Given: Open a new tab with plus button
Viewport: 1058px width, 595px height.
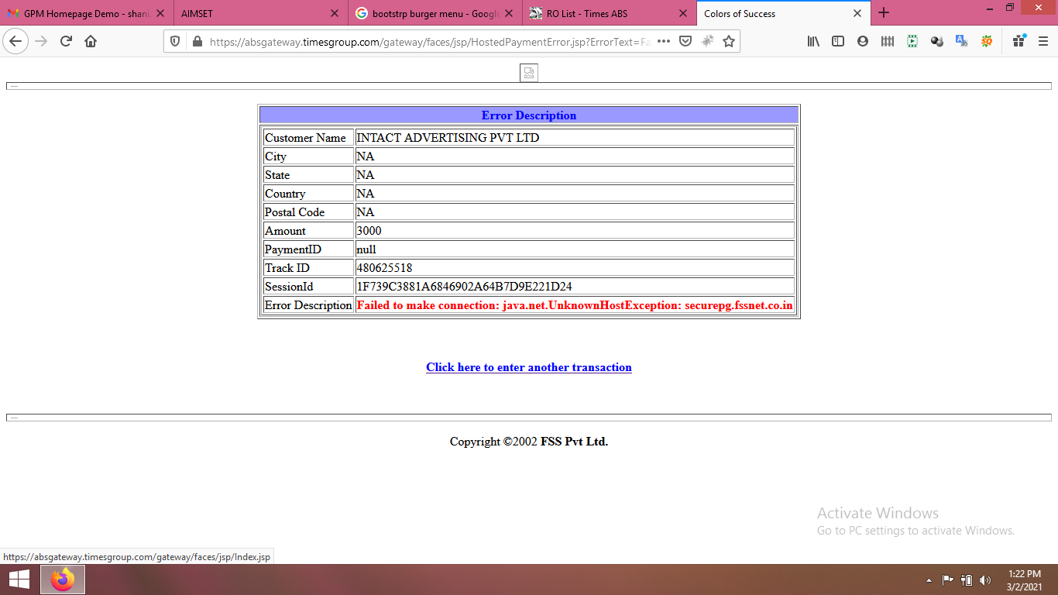Looking at the screenshot, I should click(884, 13).
